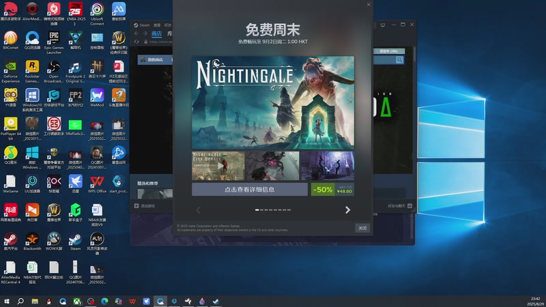
Task: Select the green G box desktop icon
Action: click(x=76, y=212)
